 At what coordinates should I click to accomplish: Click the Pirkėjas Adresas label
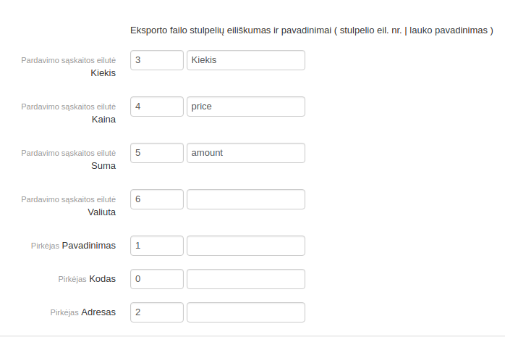point(83,312)
